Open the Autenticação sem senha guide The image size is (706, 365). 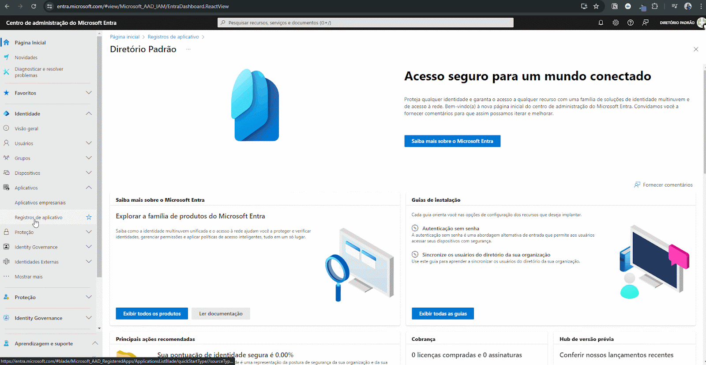(451, 228)
